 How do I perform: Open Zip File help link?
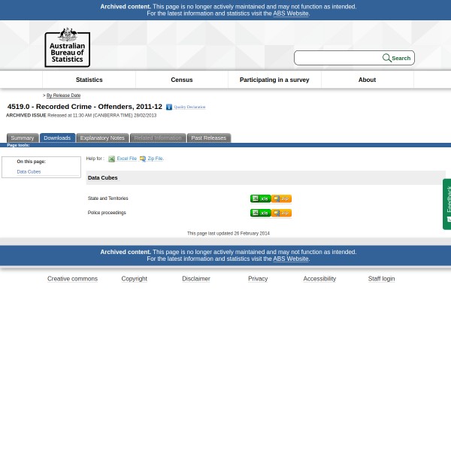[155, 159]
